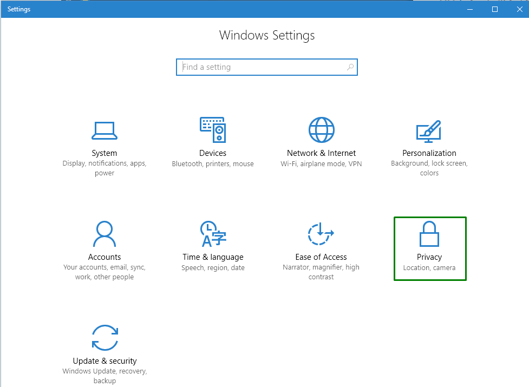Click the Network & Internet title
Image resolution: width=529 pixels, height=387 pixels.
pos(321,153)
